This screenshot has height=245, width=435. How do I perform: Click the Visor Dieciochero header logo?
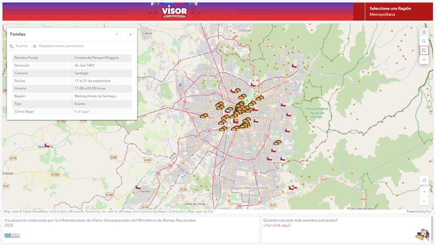174,10
